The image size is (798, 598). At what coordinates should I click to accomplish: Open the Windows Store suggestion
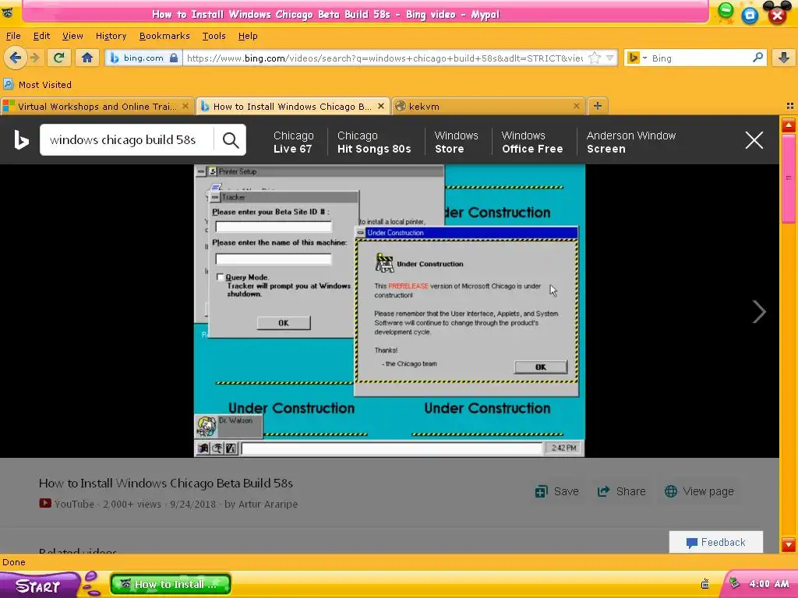coord(456,142)
